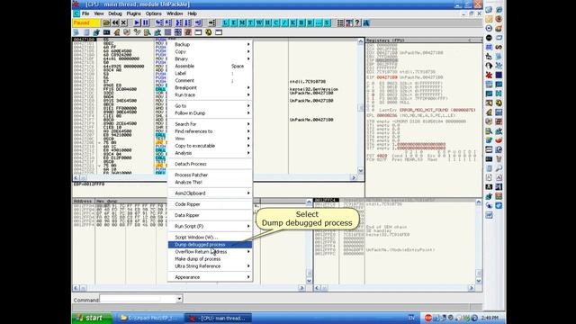Expand the Binary submenu
Screen dimensions: 576x324
(x=210, y=58)
